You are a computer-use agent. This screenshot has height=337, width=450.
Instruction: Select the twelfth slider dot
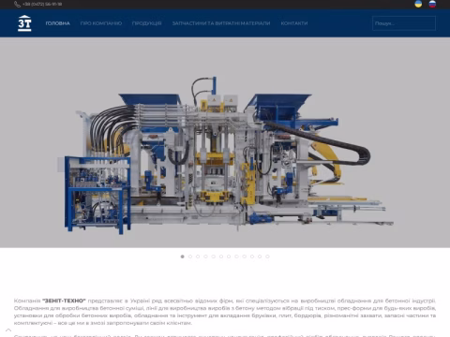click(x=267, y=256)
